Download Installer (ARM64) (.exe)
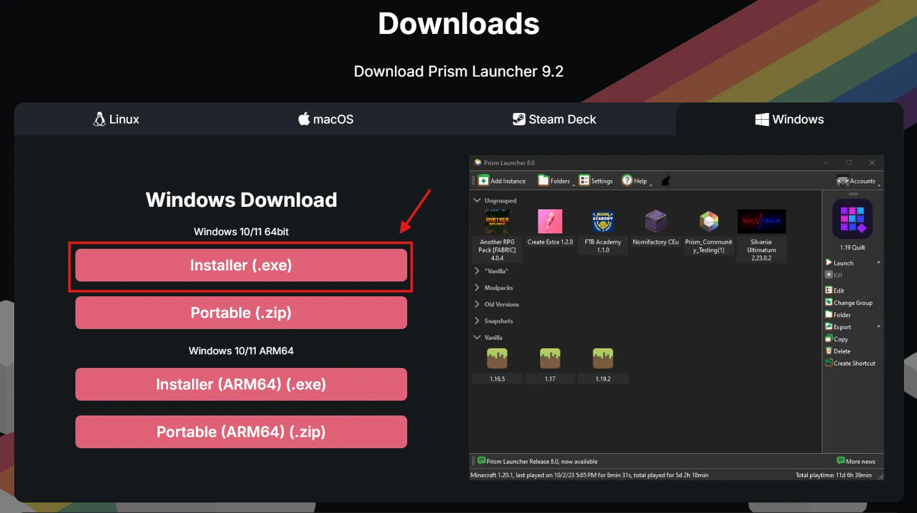Viewport: 917px width, 513px height. coord(241,385)
